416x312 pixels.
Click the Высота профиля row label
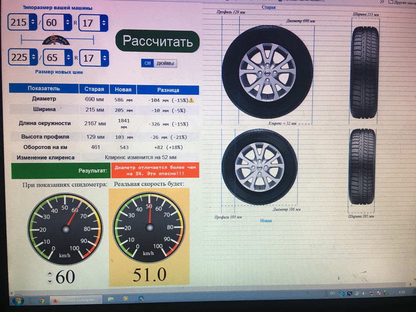point(45,137)
